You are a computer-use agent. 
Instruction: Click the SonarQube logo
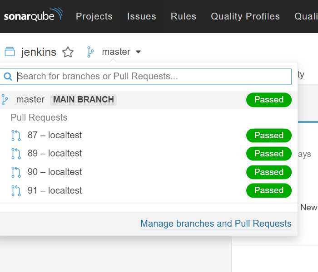point(33,15)
